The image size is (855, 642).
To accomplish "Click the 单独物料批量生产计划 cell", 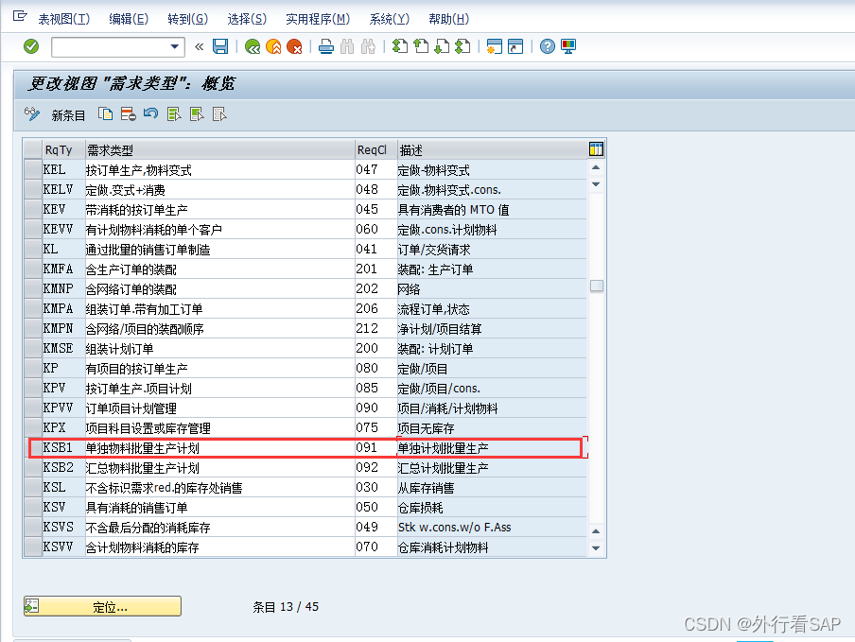I will (x=219, y=447).
